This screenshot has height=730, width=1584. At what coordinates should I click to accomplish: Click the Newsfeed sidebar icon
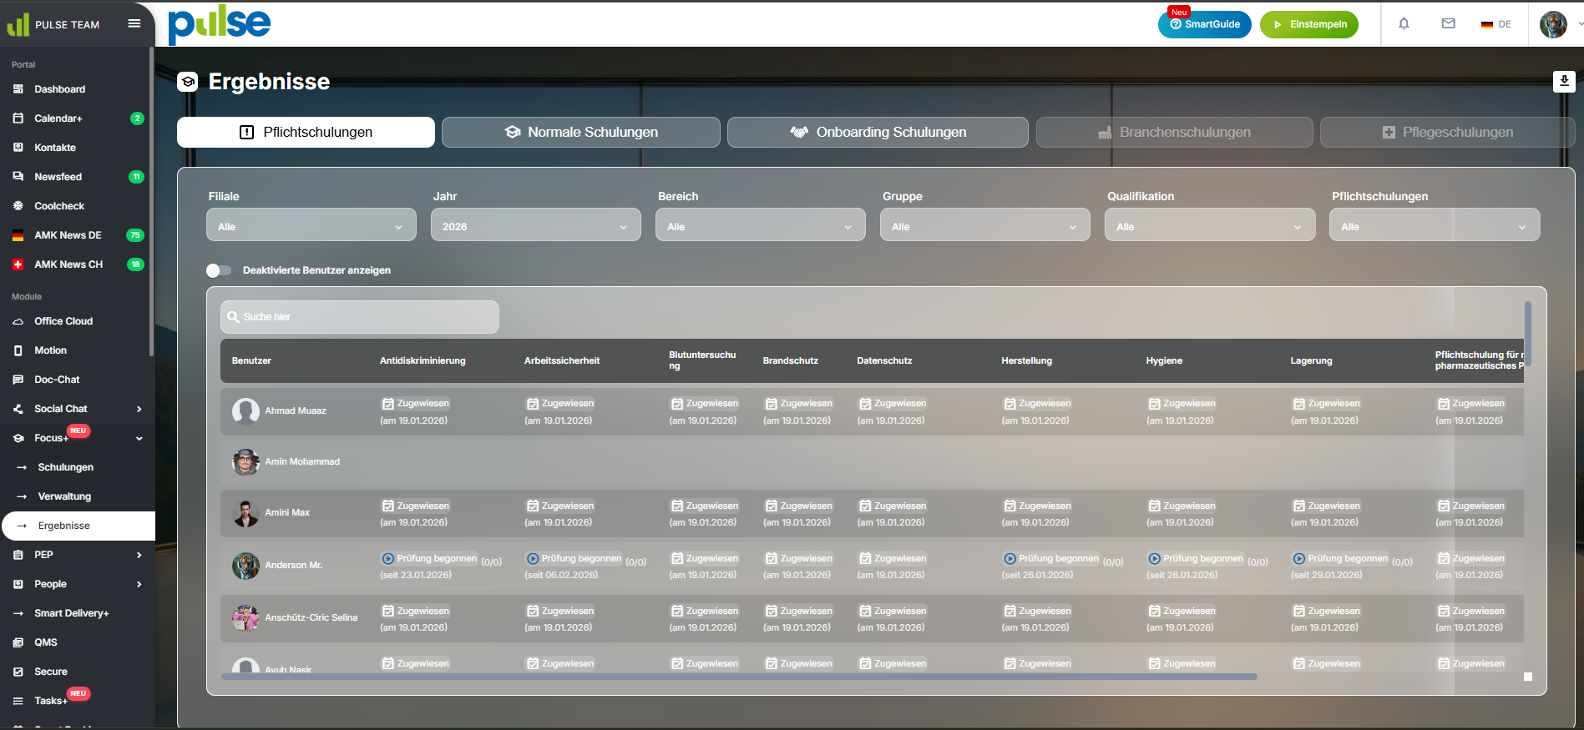tap(18, 177)
